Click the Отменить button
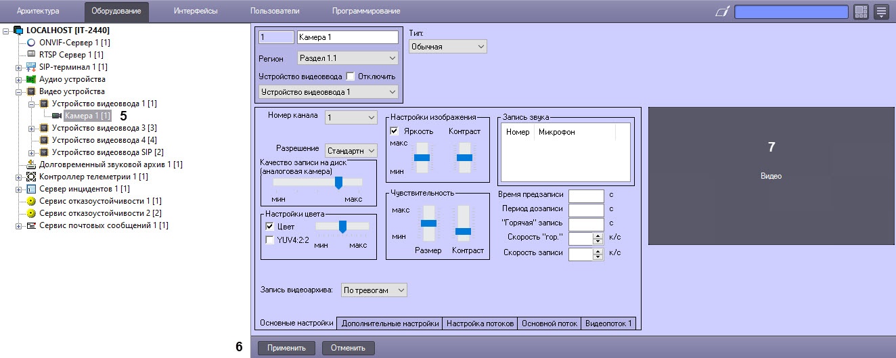Image resolution: width=896 pixels, height=358 pixels. point(348,348)
